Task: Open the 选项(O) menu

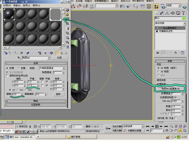Action: point(27,5)
